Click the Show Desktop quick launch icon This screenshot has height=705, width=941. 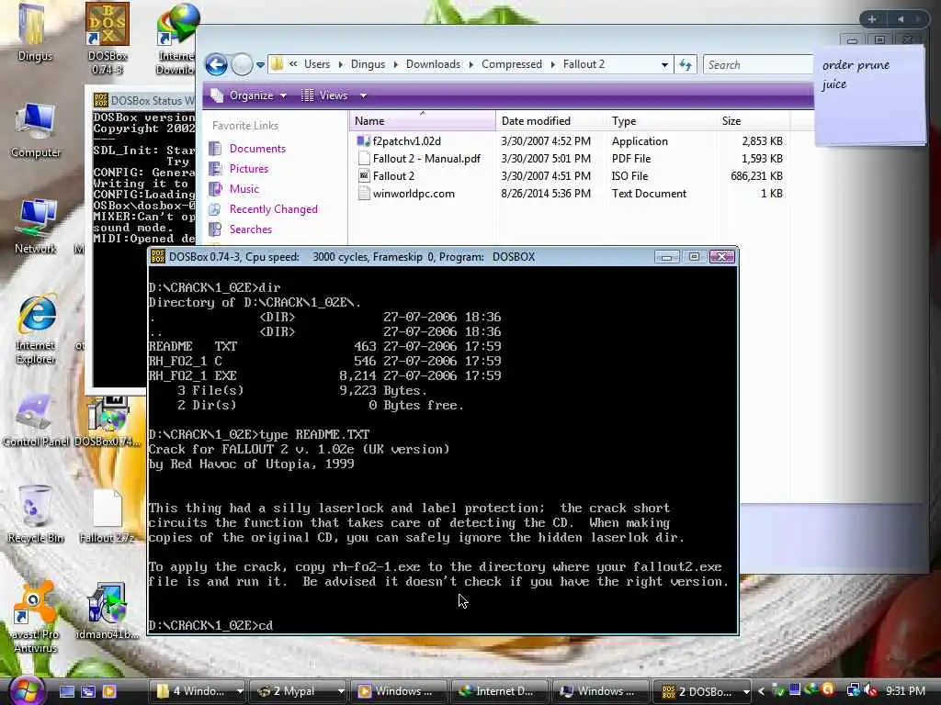point(66,691)
